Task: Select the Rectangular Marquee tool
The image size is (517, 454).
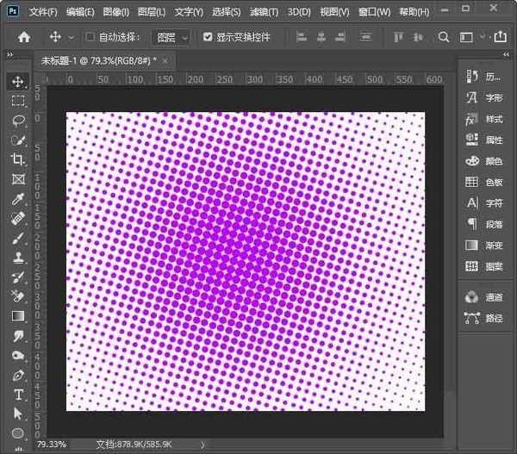Action: 18,101
